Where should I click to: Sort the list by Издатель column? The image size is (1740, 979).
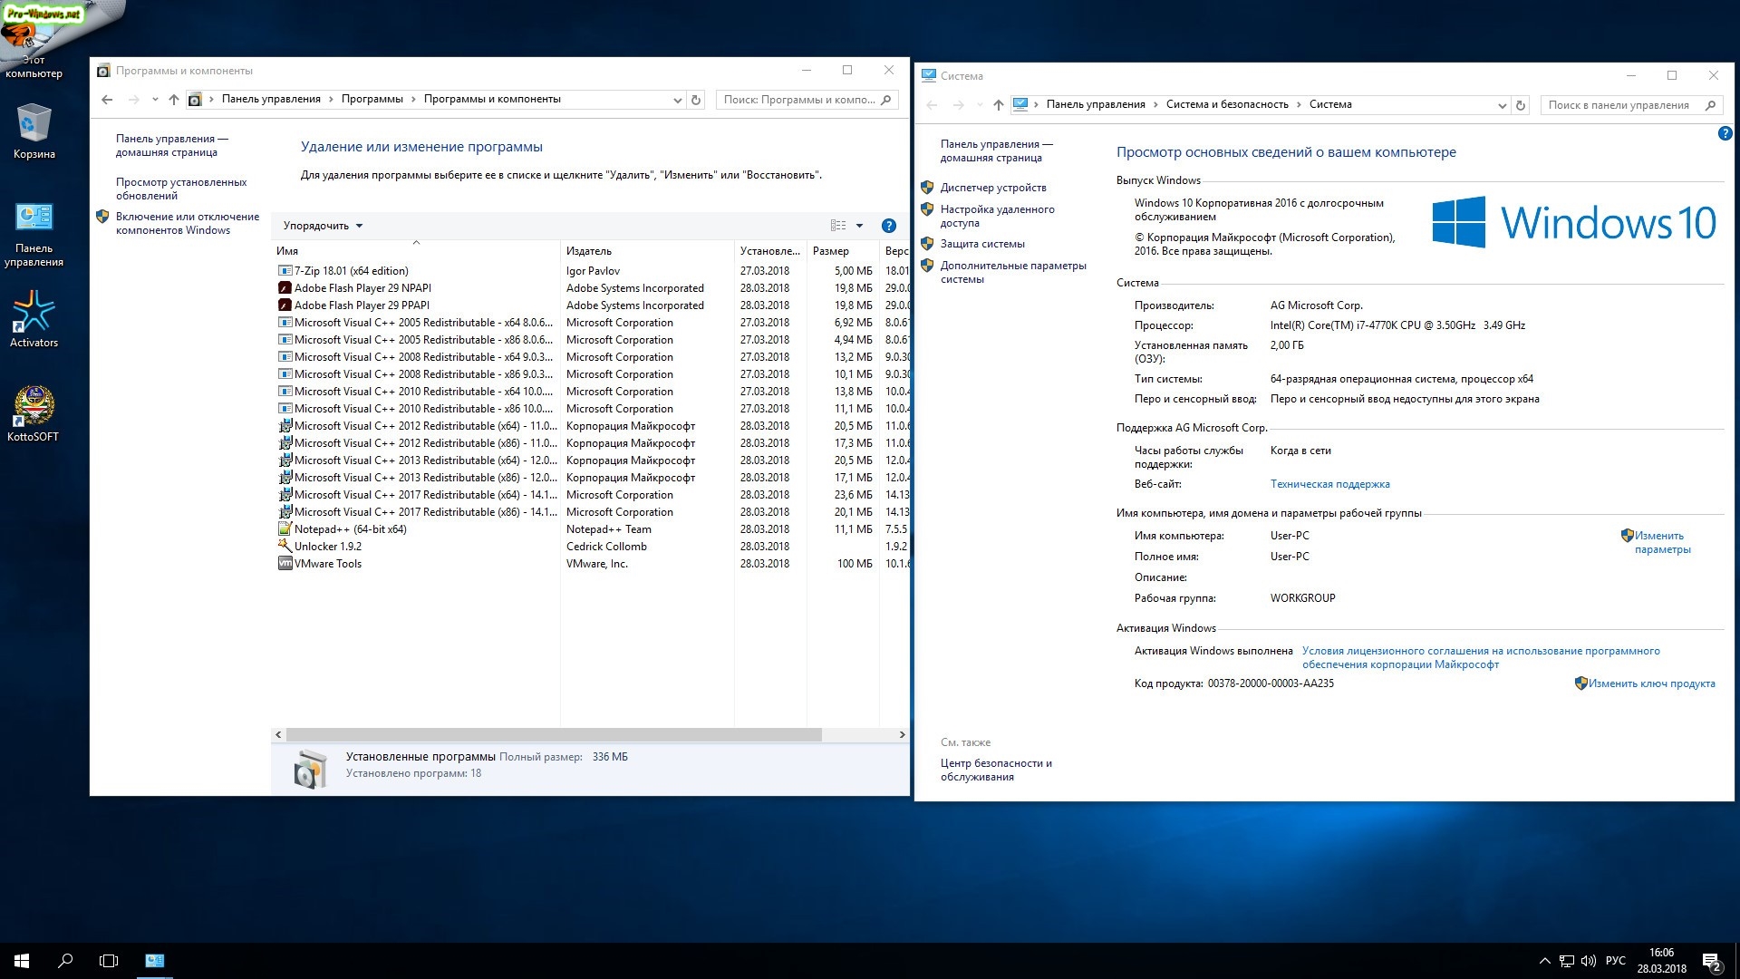(589, 251)
